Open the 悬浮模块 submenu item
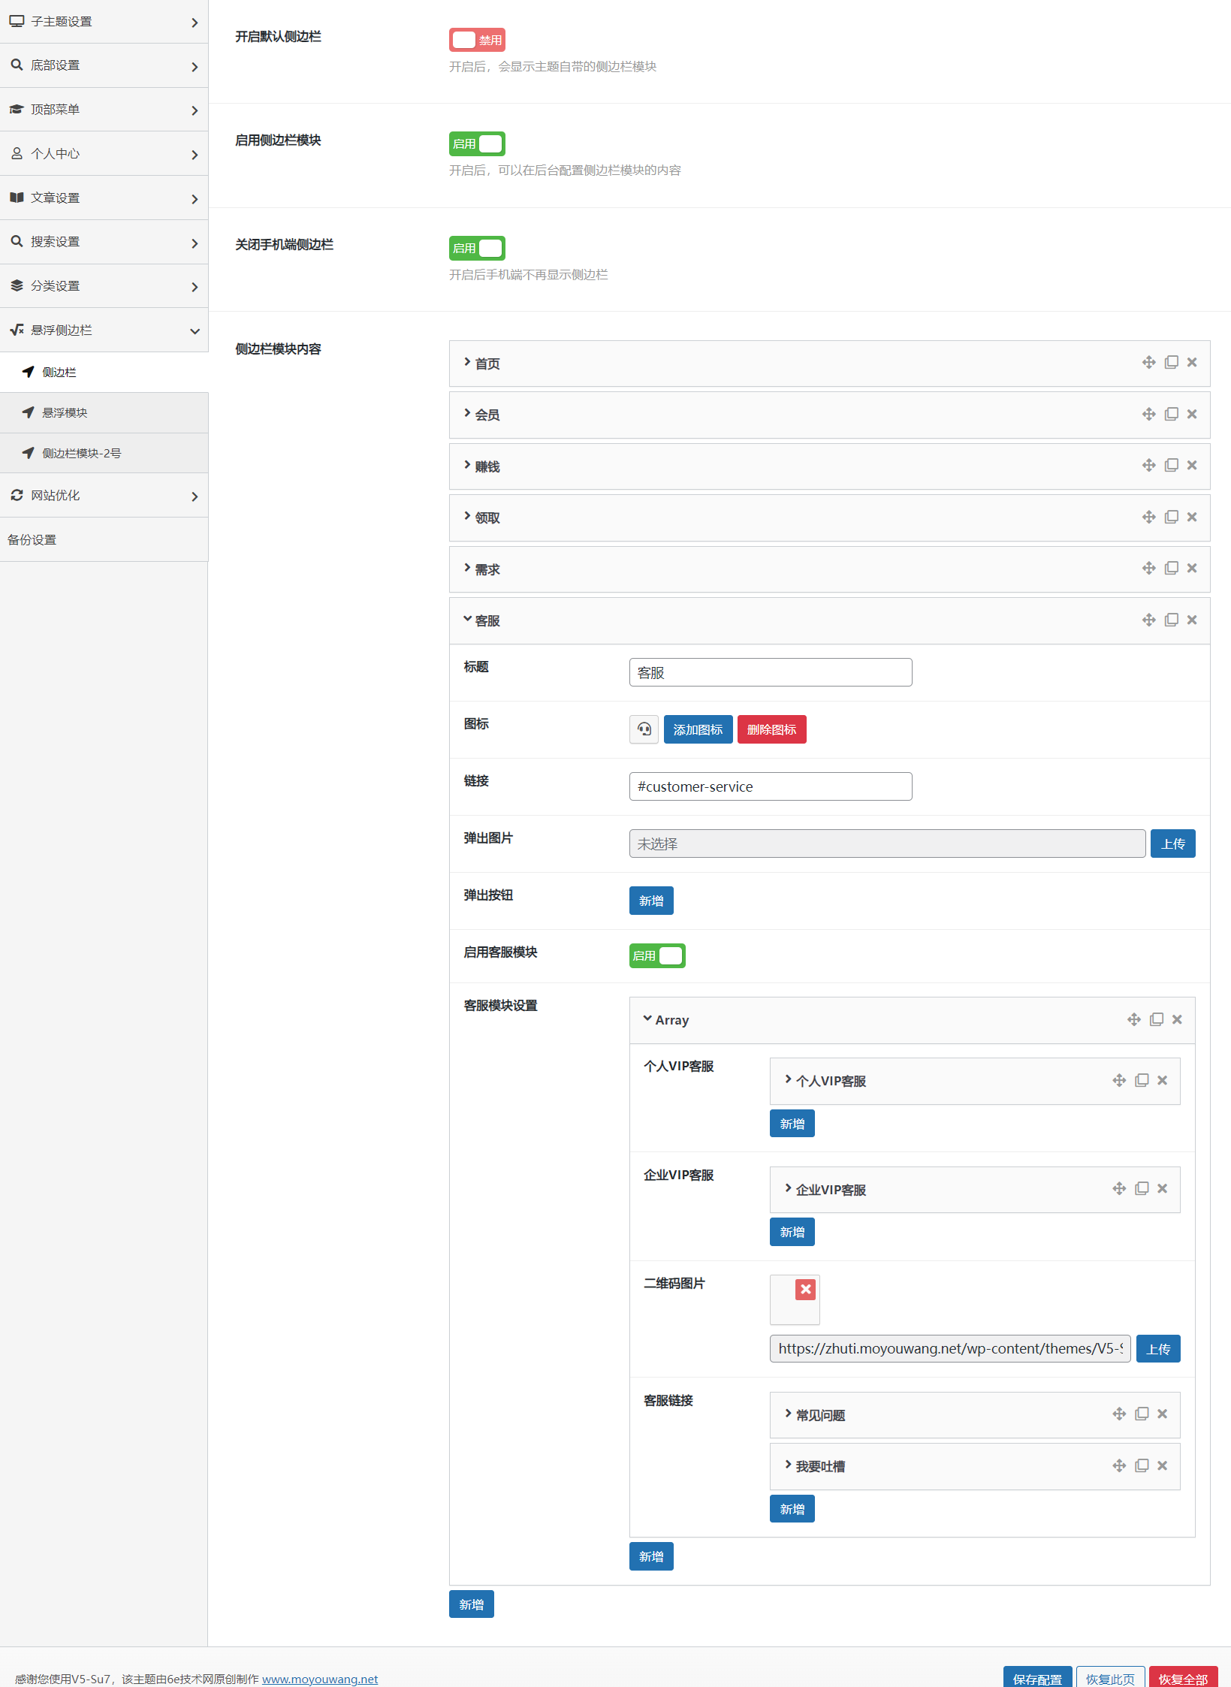Image resolution: width=1231 pixels, height=1687 pixels. (x=65, y=412)
